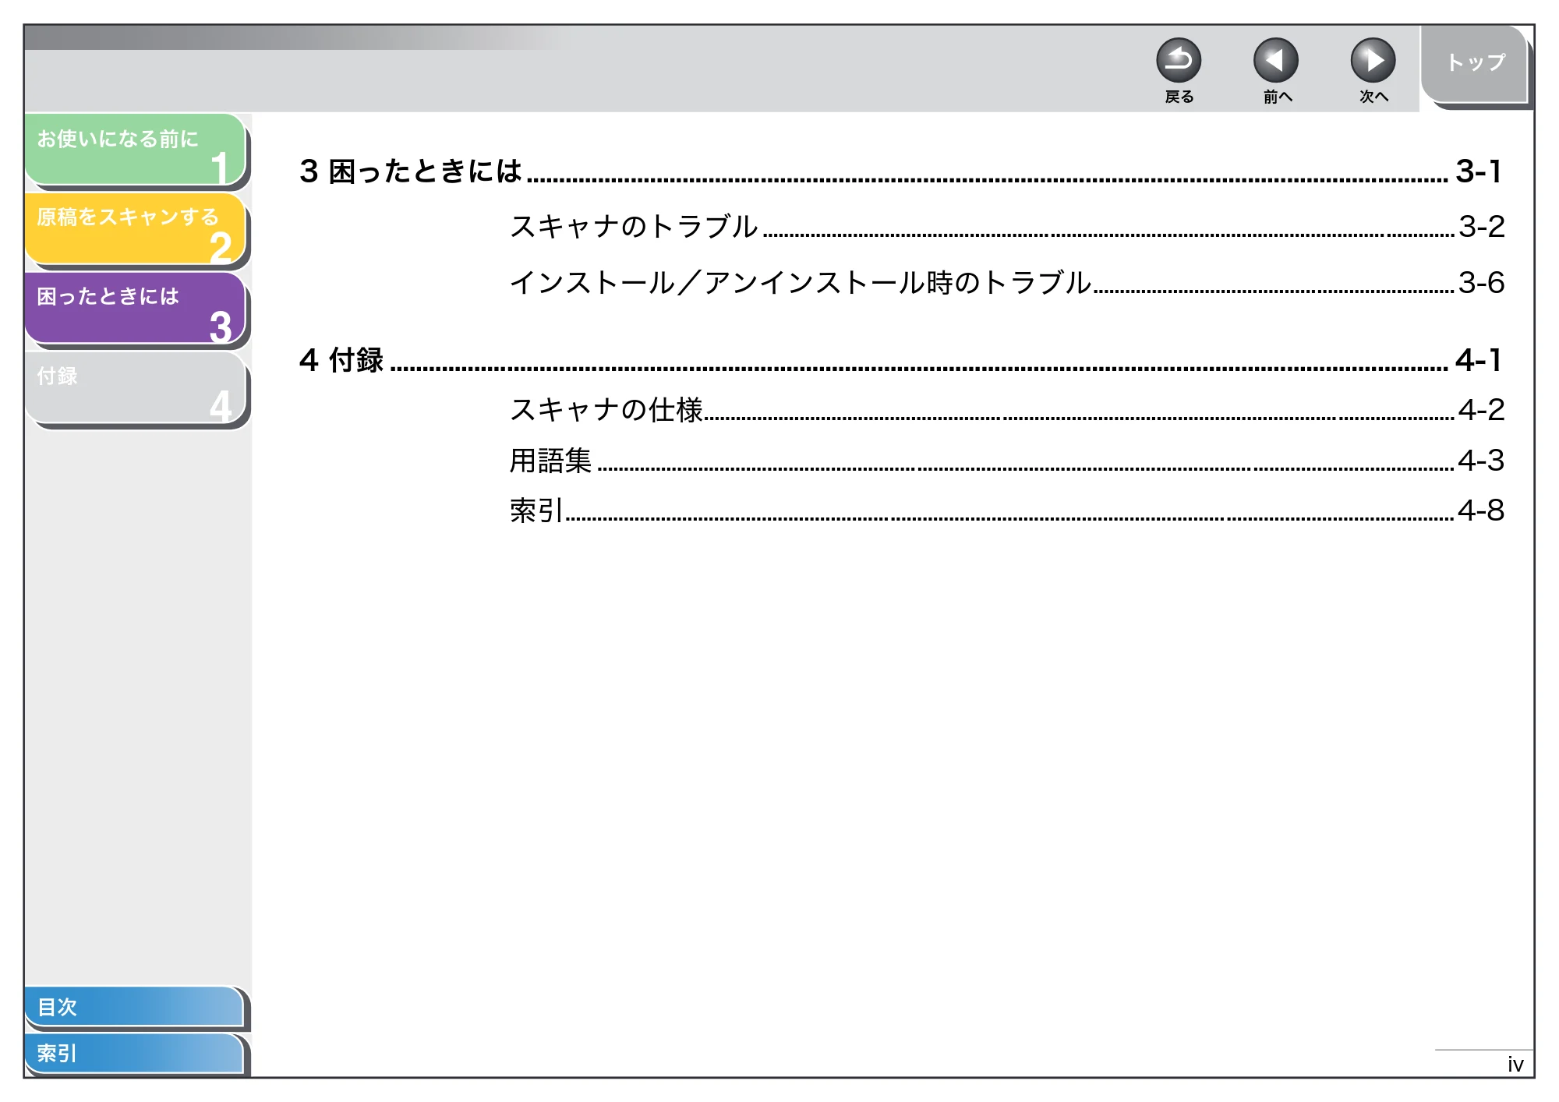
Task: Click the 前へ previous-page arrow icon
Action: (x=1275, y=61)
